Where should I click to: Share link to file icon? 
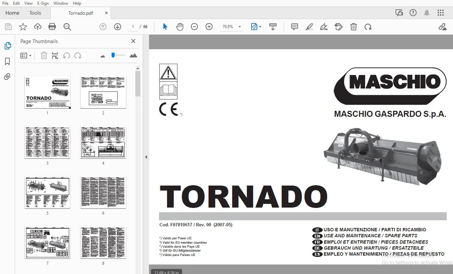click(442, 27)
